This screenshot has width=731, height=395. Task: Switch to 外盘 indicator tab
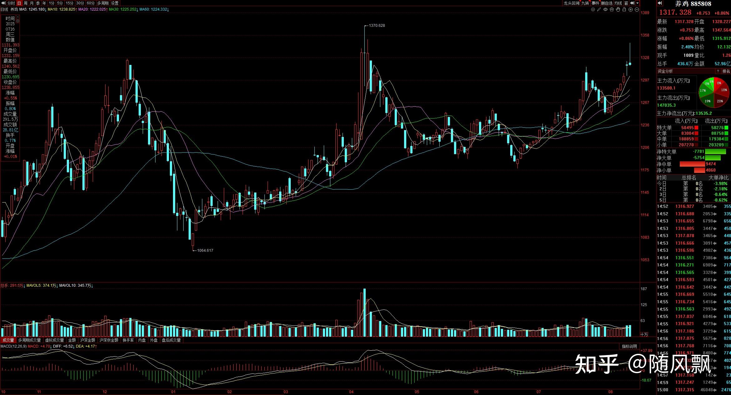[154, 340]
